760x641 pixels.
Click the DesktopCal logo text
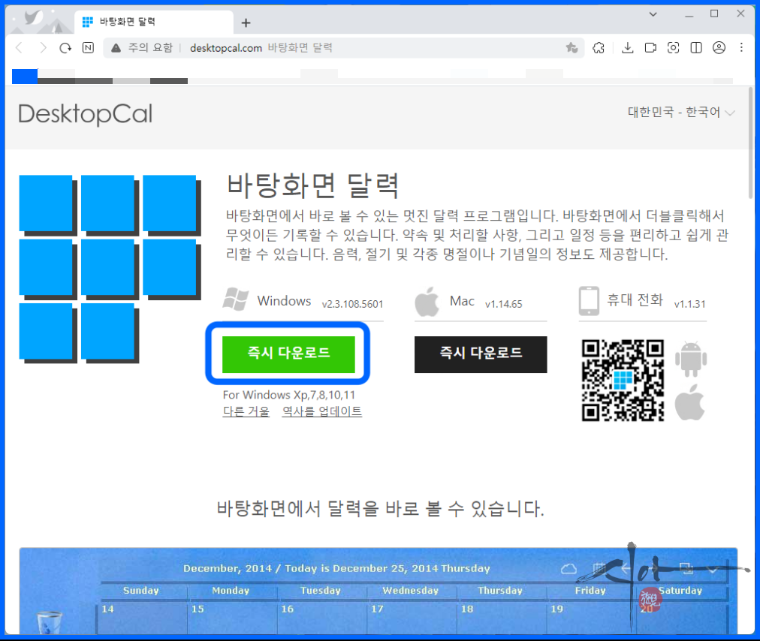click(x=86, y=114)
